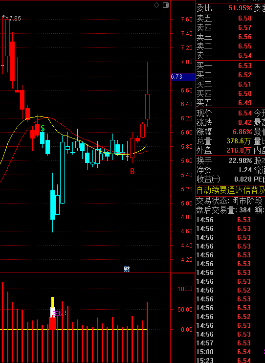Click the 交易状态: 闭市阶段 status line
Image resolution: width=265 pixels, height=363 pixels.
(x=229, y=201)
